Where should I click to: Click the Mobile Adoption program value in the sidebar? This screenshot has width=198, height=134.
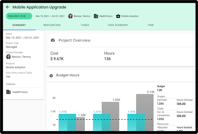click(16, 67)
